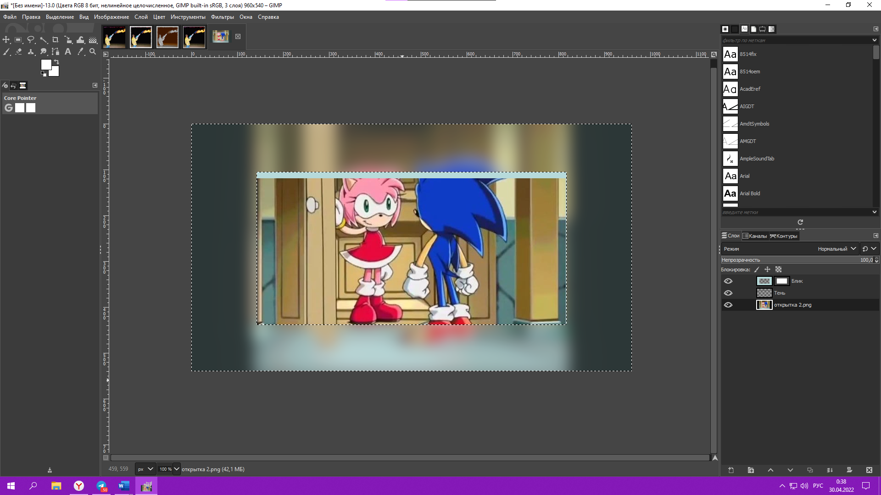881x495 pixels.
Task: Switch to the Контуры tab
Action: (x=784, y=236)
